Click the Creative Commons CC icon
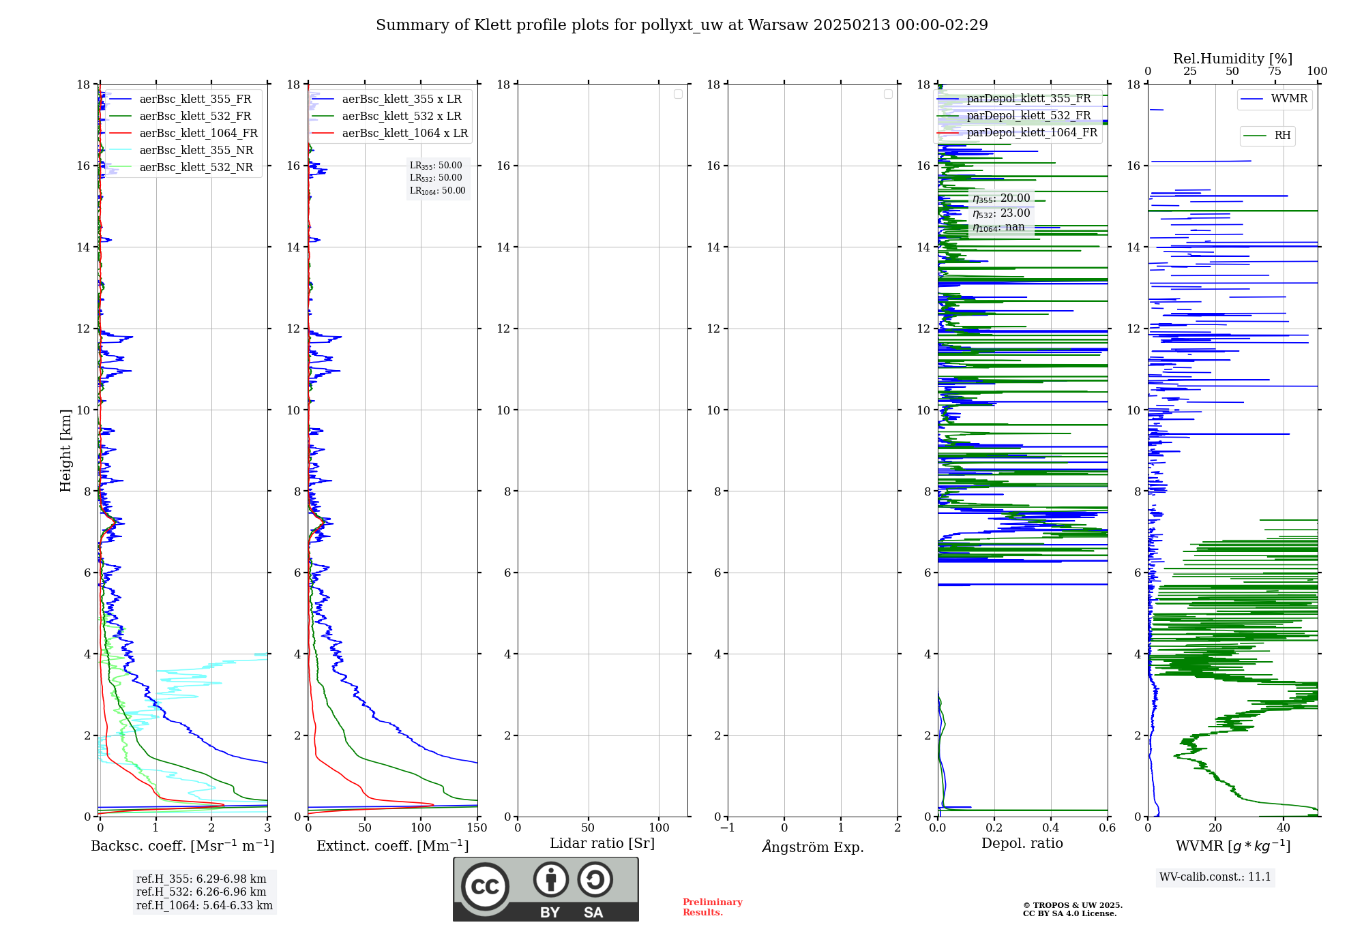 pyautogui.click(x=485, y=887)
